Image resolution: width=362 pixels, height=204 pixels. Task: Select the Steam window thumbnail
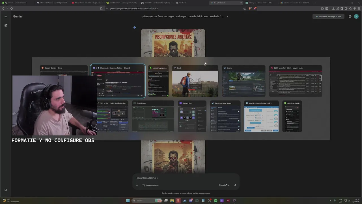(x=244, y=81)
